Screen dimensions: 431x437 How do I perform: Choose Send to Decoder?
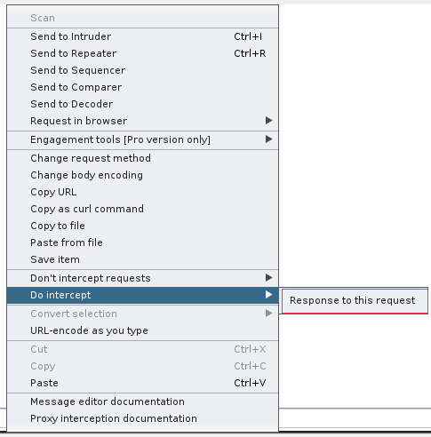click(142, 104)
